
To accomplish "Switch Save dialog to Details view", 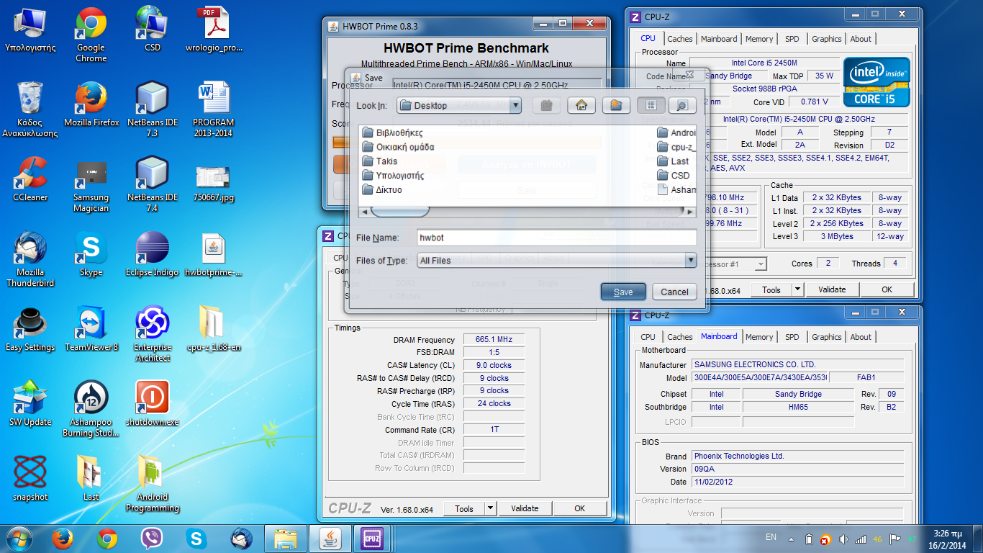I will click(682, 105).
